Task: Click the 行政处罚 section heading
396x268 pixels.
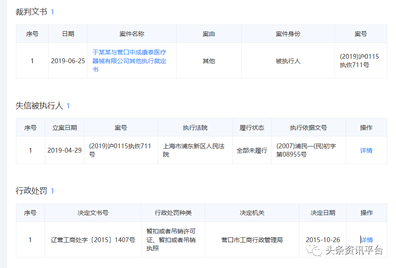Action: coord(31,191)
